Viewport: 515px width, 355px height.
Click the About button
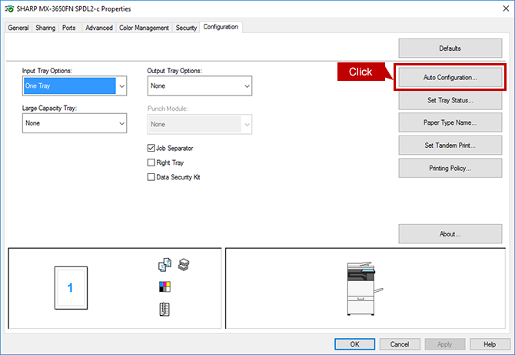[450, 234]
